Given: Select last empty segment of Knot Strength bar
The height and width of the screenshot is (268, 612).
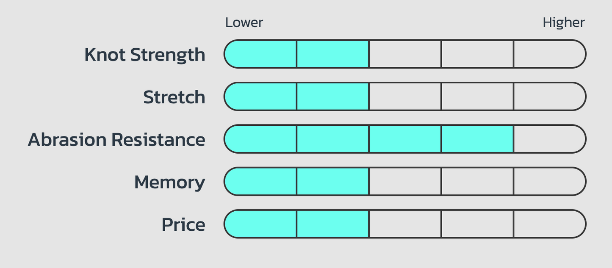Looking at the screenshot, I should 550,54.
